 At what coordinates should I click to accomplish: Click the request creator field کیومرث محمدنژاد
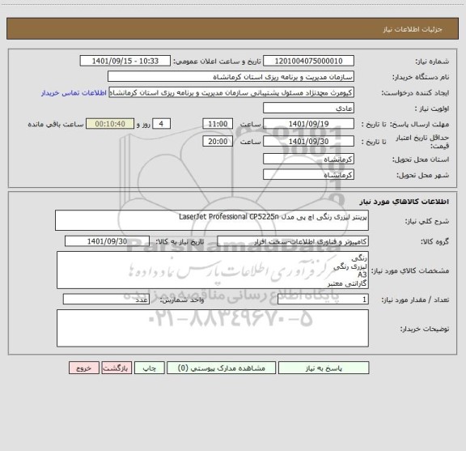pos(231,92)
